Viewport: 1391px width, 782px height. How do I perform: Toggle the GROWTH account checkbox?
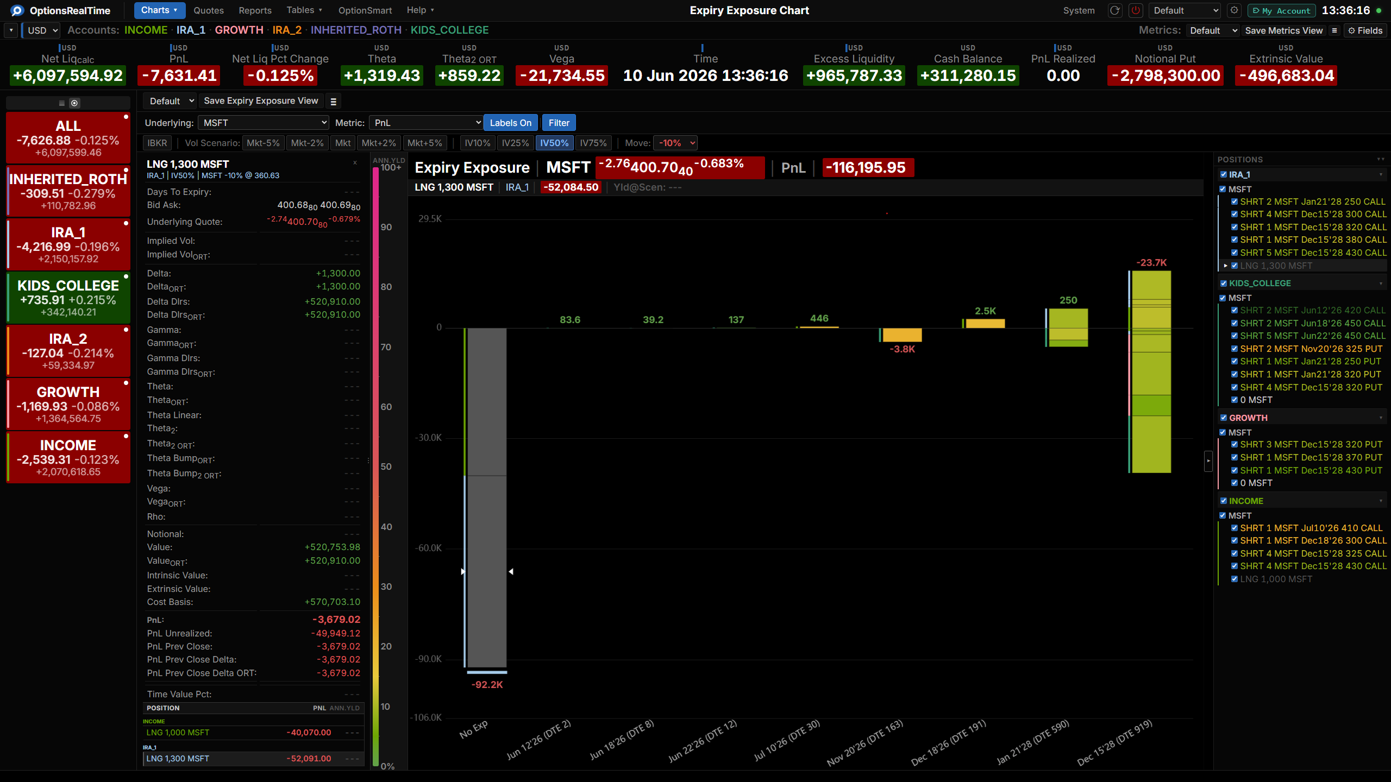(x=1223, y=418)
